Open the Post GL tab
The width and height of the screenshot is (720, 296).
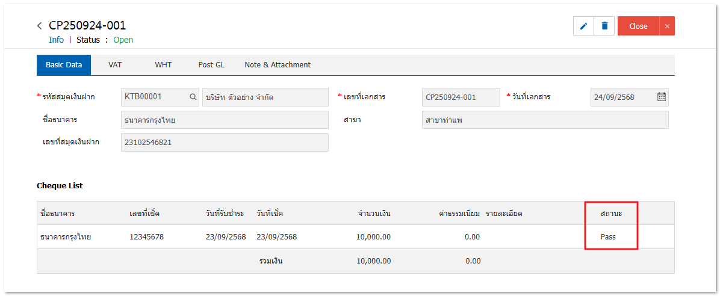pos(211,65)
